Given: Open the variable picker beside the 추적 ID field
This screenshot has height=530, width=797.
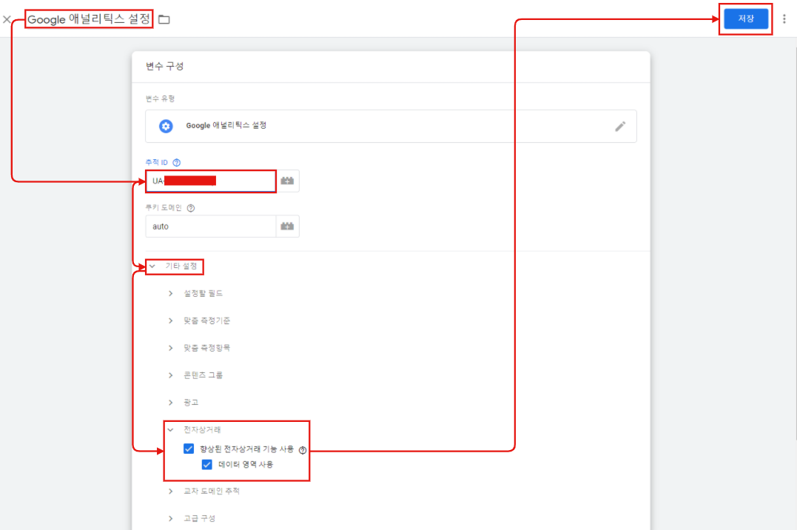Looking at the screenshot, I should tap(287, 181).
